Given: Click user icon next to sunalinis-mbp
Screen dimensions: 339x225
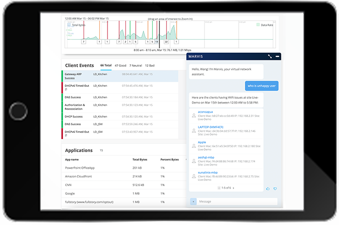Looking at the screenshot, I should pyautogui.click(x=194, y=176).
